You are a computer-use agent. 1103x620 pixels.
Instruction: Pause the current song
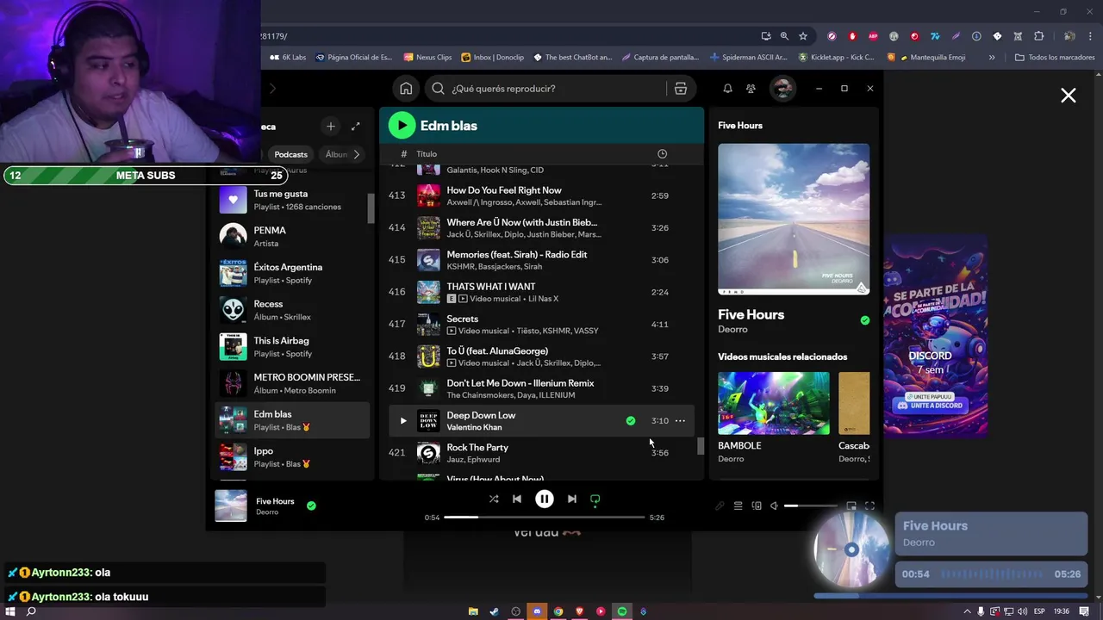[545, 499]
